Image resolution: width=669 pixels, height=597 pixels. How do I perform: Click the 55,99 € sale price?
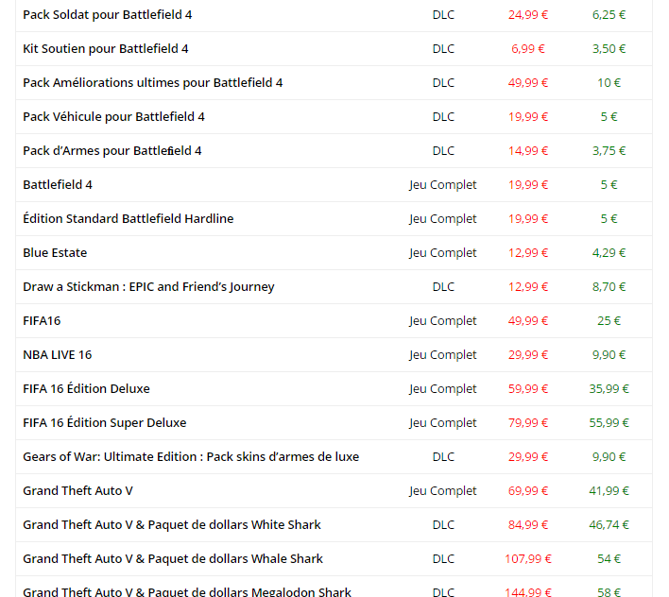click(x=609, y=423)
